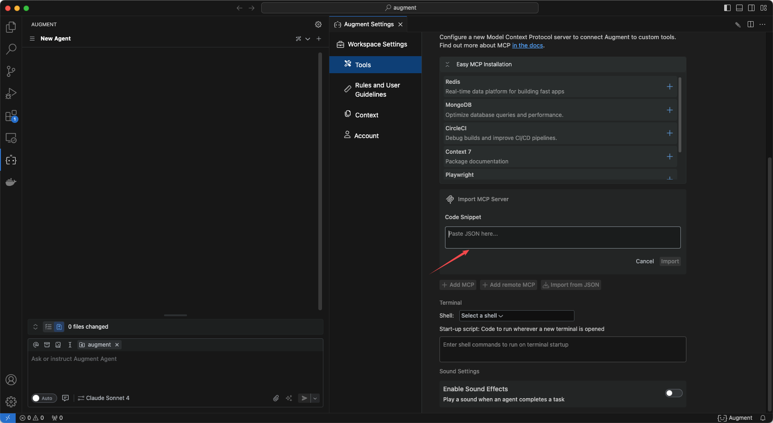Open the Docker view in activity bar
Screen dimensions: 773x423
[x=11, y=182]
